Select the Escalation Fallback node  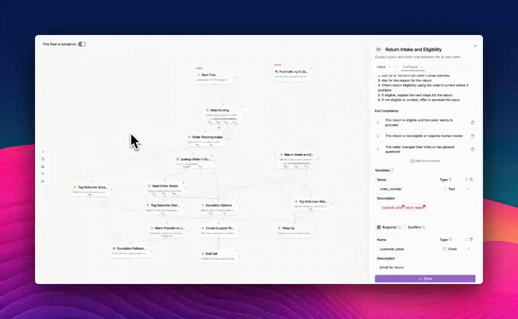[x=130, y=250]
